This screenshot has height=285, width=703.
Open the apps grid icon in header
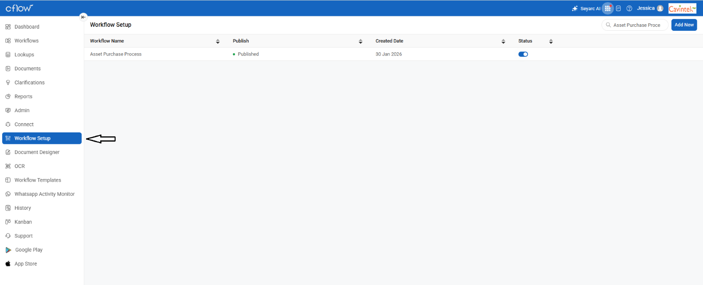click(x=608, y=8)
